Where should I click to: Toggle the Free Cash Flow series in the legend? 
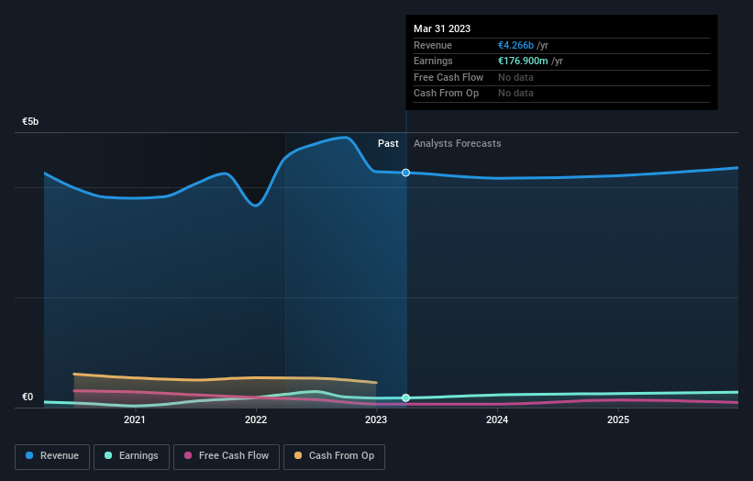point(227,456)
